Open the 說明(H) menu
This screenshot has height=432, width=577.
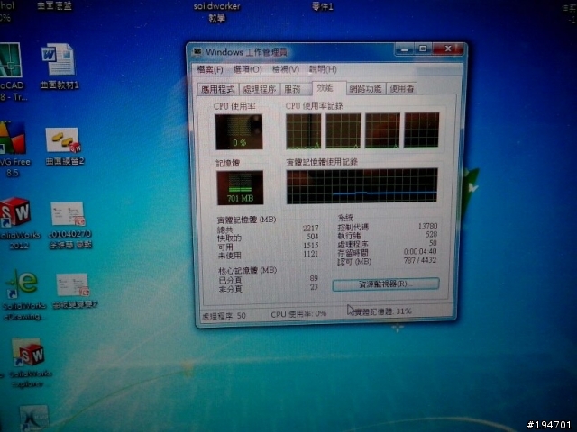(x=323, y=69)
